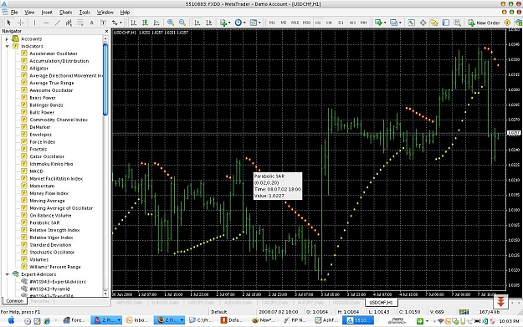Open the Apple menu in taskbar
The image size is (523, 327).
(11, 320)
